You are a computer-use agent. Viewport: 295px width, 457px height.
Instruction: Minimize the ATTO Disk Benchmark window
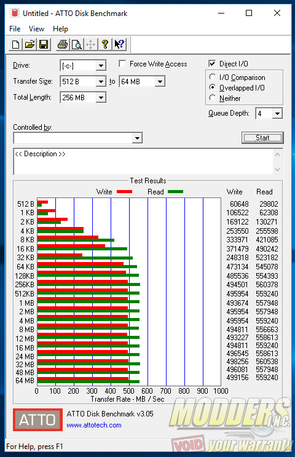221,13
